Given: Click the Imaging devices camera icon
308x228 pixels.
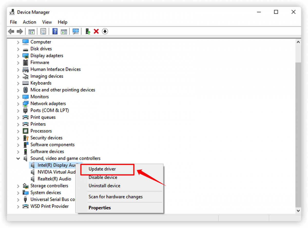Looking at the screenshot, I should click(25, 76).
